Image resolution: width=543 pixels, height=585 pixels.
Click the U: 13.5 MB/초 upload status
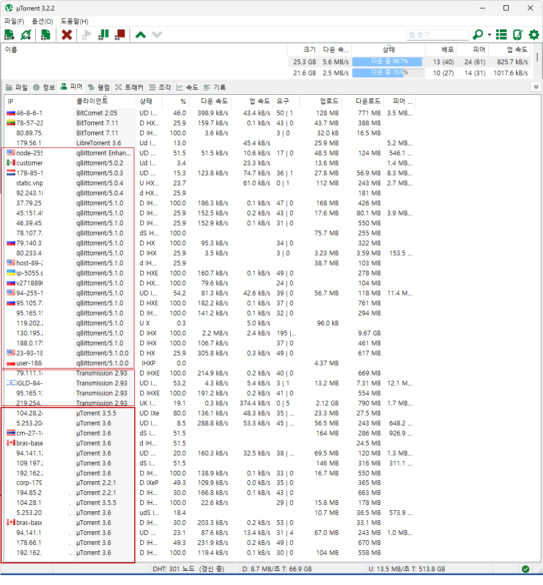tap(407, 569)
